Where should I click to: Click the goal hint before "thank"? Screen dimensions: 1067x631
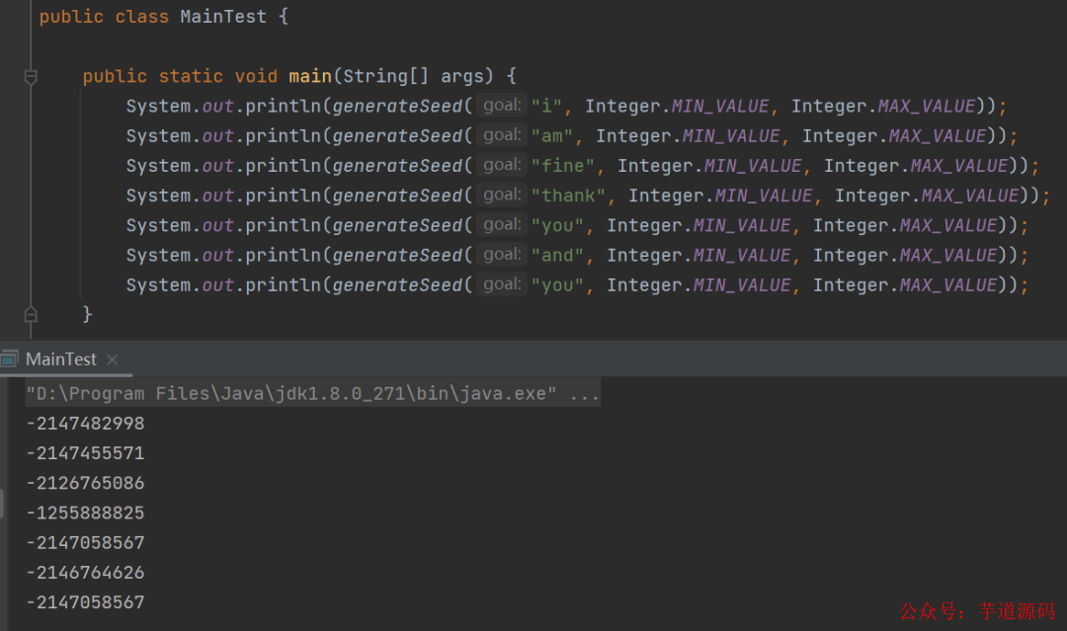coord(502,196)
